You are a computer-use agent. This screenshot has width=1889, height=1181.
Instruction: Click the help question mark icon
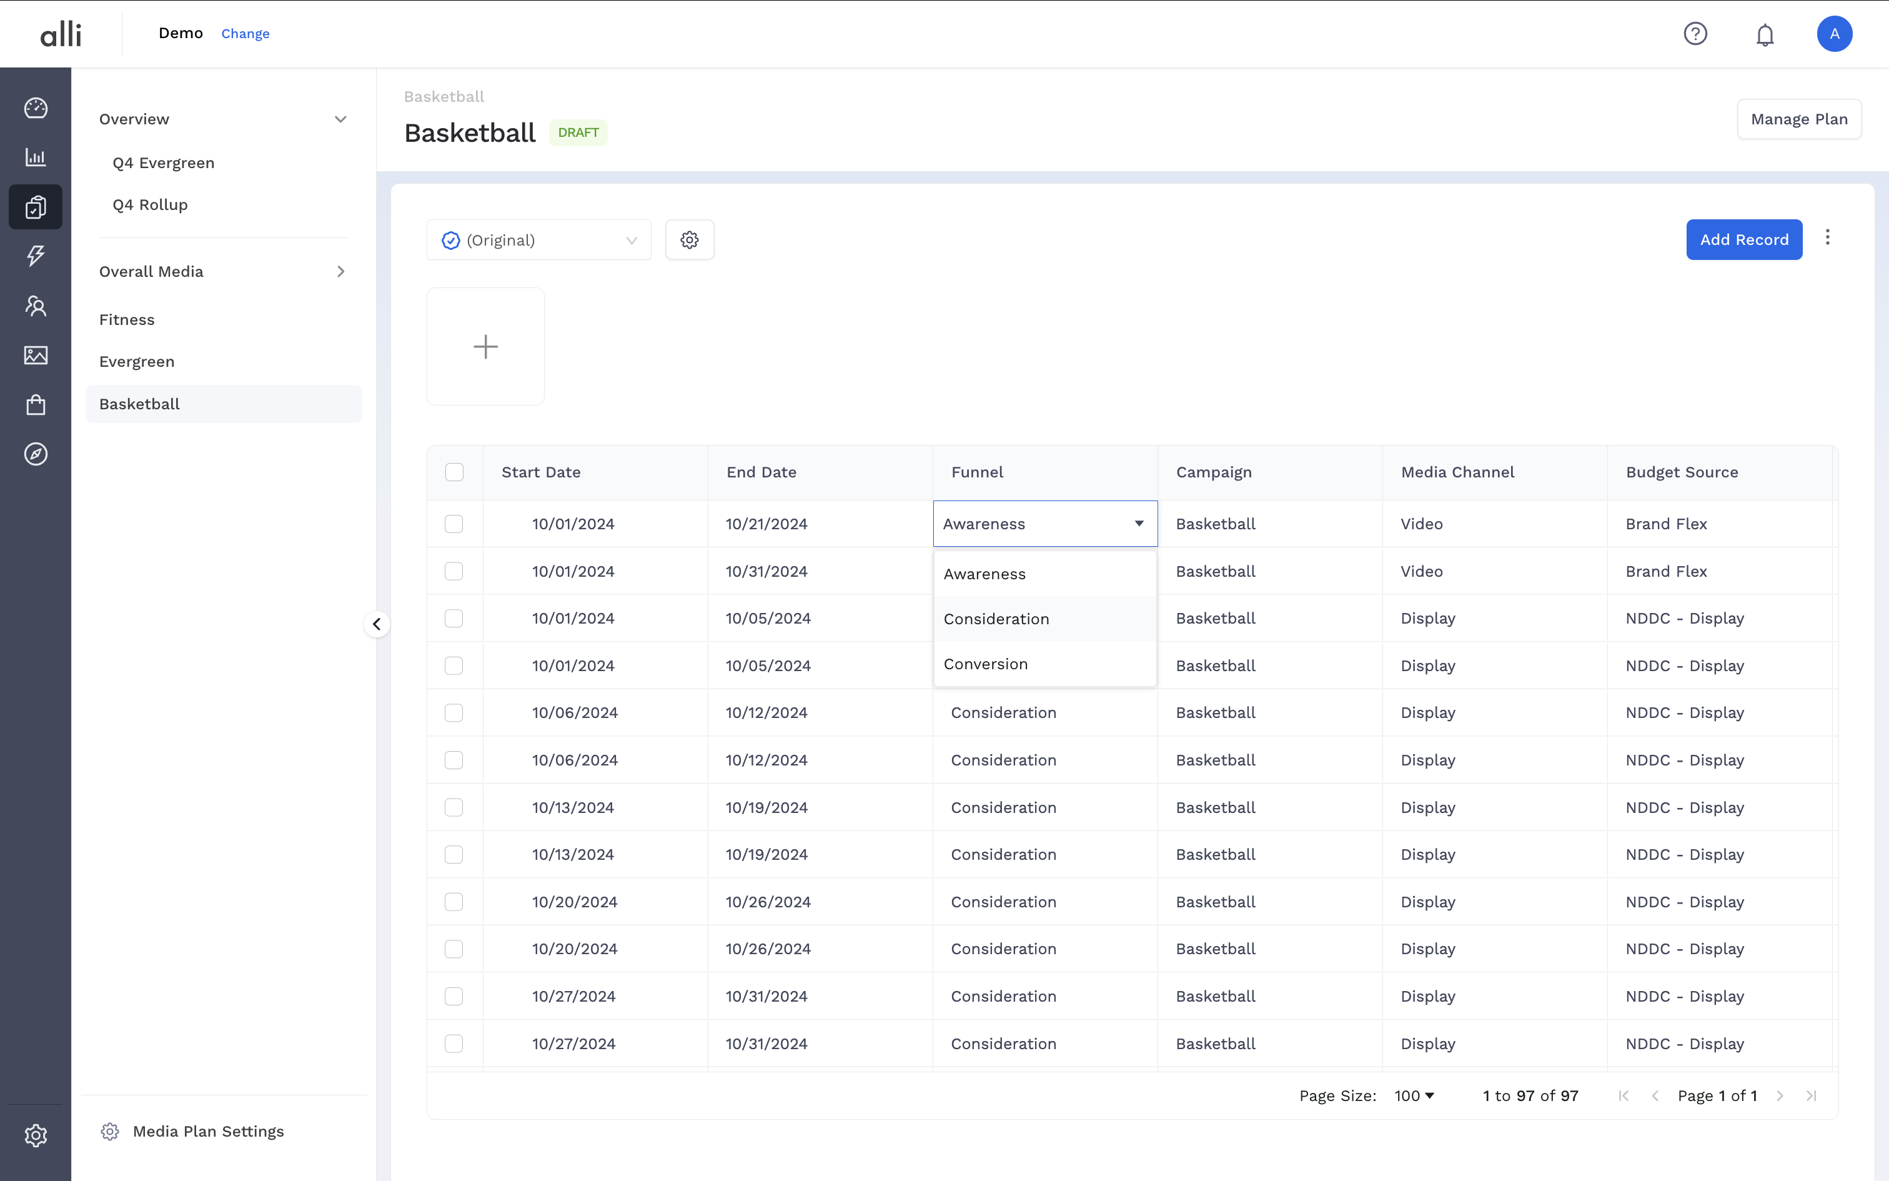1695,34
